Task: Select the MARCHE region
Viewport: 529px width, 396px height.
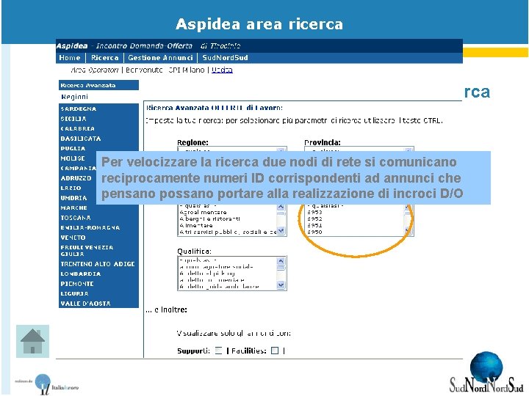Action: tap(74, 208)
